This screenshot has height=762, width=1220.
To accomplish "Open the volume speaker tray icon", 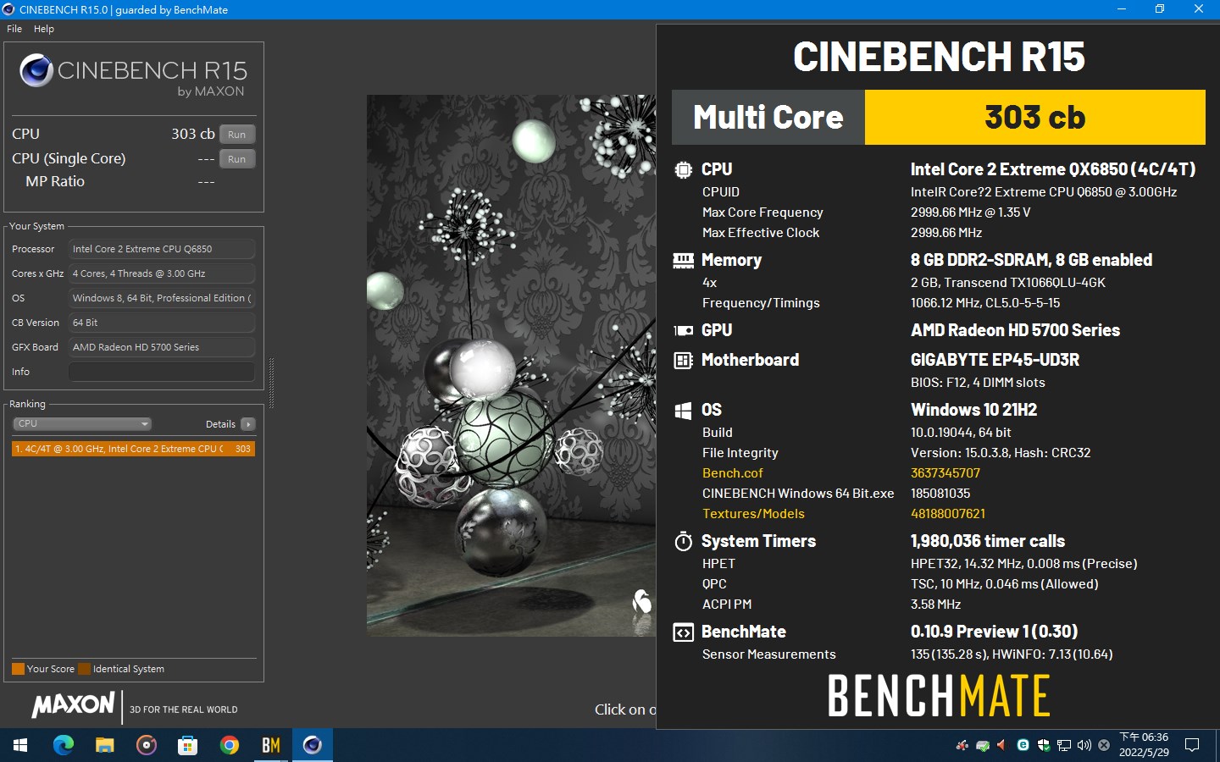I will (1084, 745).
